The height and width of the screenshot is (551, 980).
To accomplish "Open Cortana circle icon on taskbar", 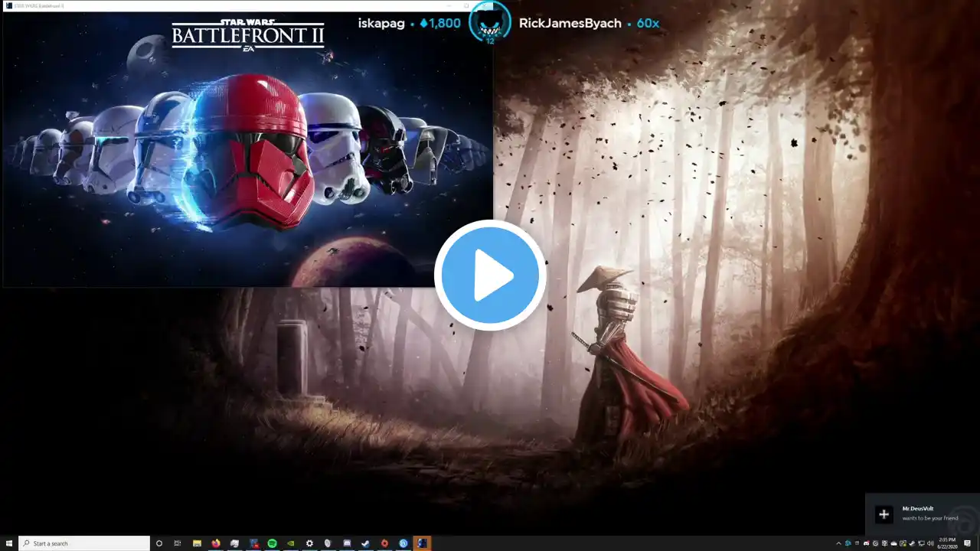I will pos(159,543).
